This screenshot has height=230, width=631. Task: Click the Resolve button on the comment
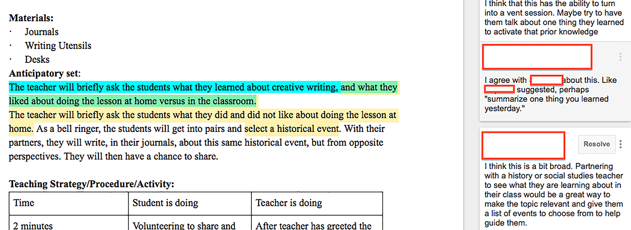(596, 144)
